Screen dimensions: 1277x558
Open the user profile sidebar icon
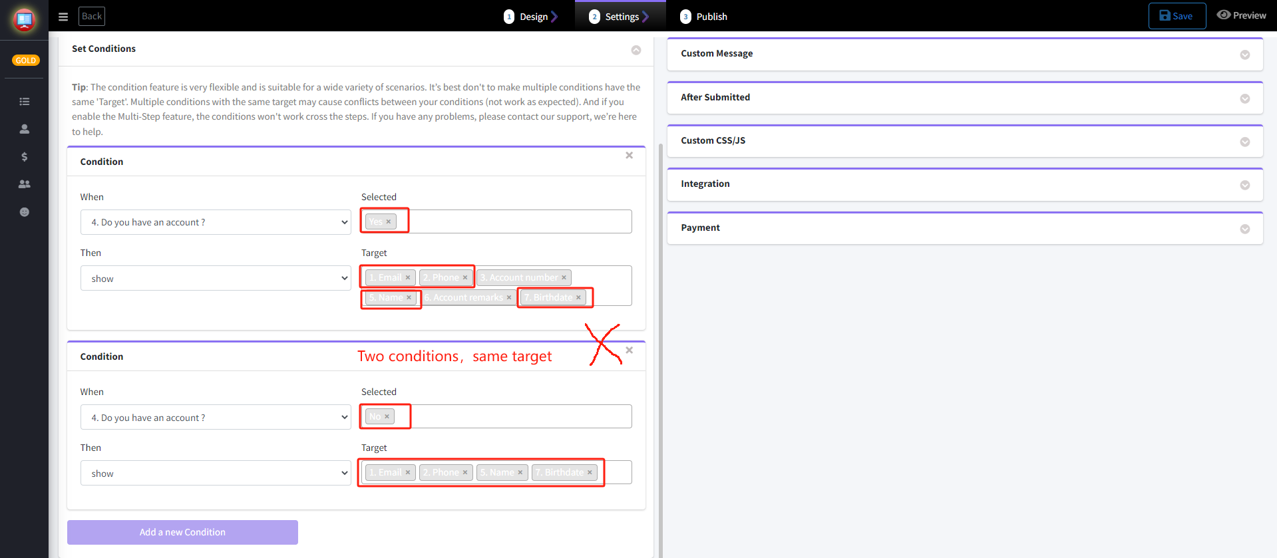click(x=25, y=129)
